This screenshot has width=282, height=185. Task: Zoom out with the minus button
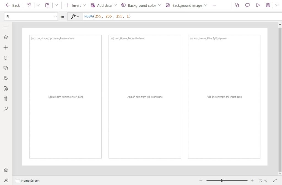[x=201, y=180]
